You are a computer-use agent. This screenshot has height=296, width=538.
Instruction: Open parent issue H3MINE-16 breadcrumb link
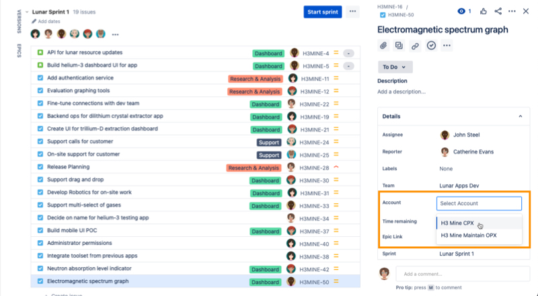(x=390, y=6)
